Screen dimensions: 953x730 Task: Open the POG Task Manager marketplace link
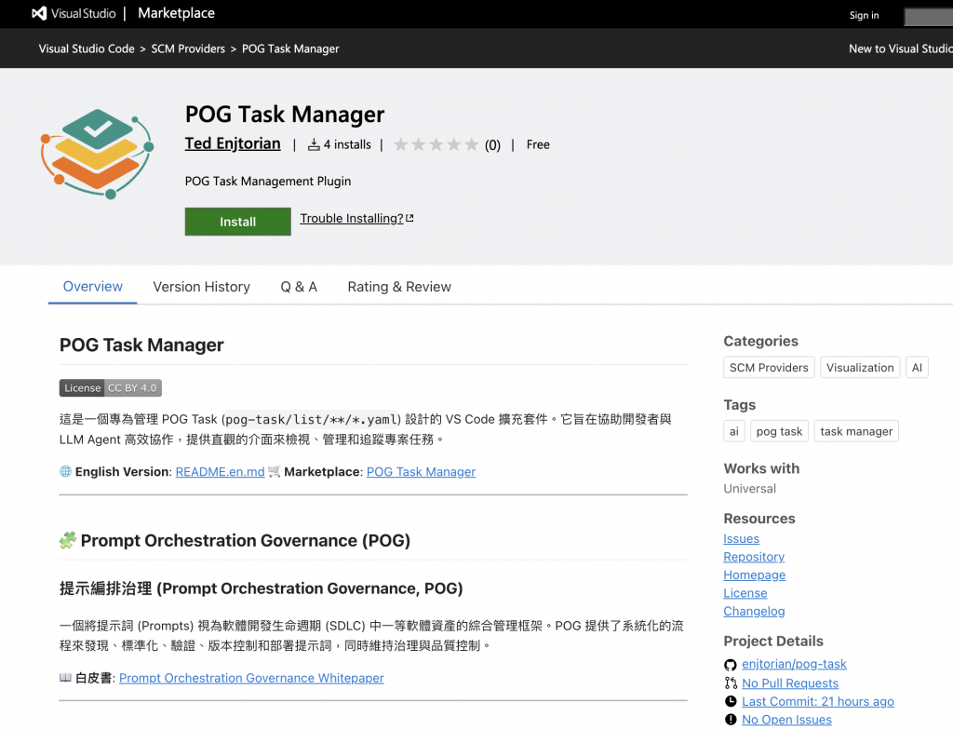tap(421, 471)
